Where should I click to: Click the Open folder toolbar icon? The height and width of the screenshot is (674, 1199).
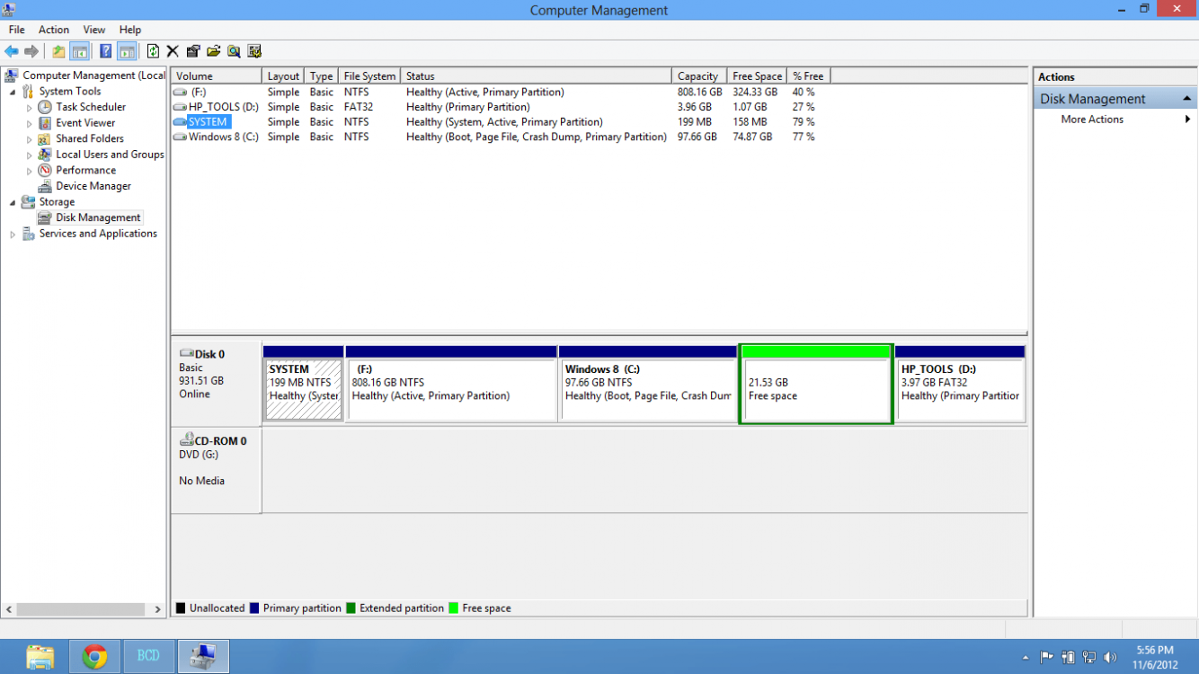214,51
